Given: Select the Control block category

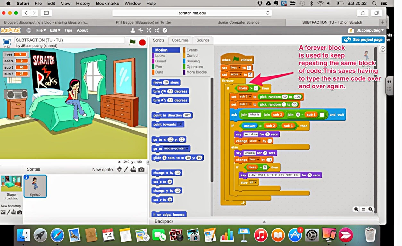Looking at the screenshot, I should (x=192, y=55).
